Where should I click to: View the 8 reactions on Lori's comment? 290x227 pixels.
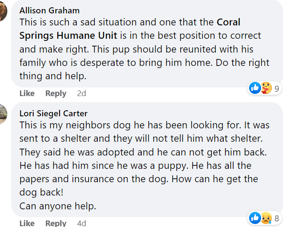coord(277,219)
